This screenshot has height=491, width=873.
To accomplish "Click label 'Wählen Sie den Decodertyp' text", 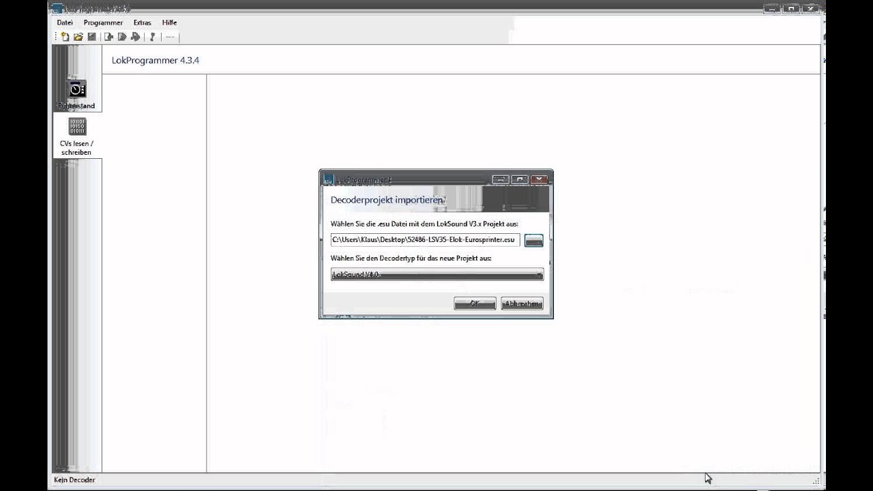I will pyautogui.click(x=411, y=258).
